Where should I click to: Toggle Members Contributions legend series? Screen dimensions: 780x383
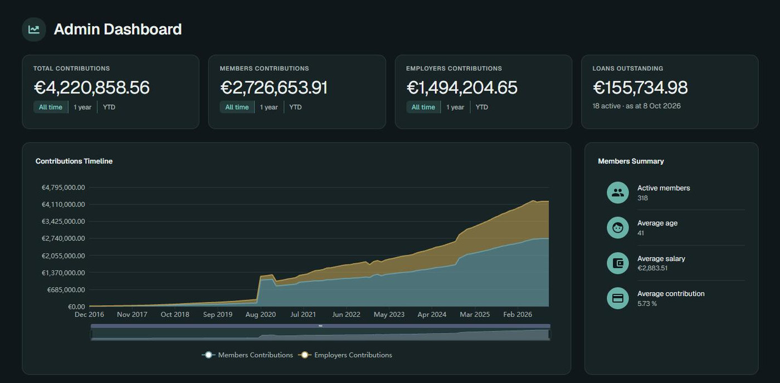point(247,355)
